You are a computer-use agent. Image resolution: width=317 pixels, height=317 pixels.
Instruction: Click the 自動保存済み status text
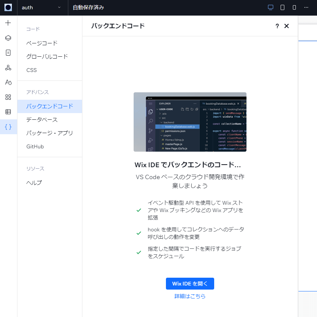88,7
